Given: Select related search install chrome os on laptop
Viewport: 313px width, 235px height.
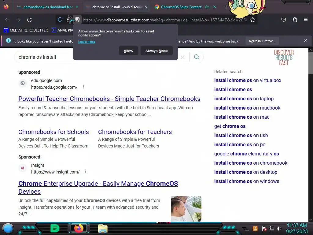Looking at the screenshot, I should point(244,99).
